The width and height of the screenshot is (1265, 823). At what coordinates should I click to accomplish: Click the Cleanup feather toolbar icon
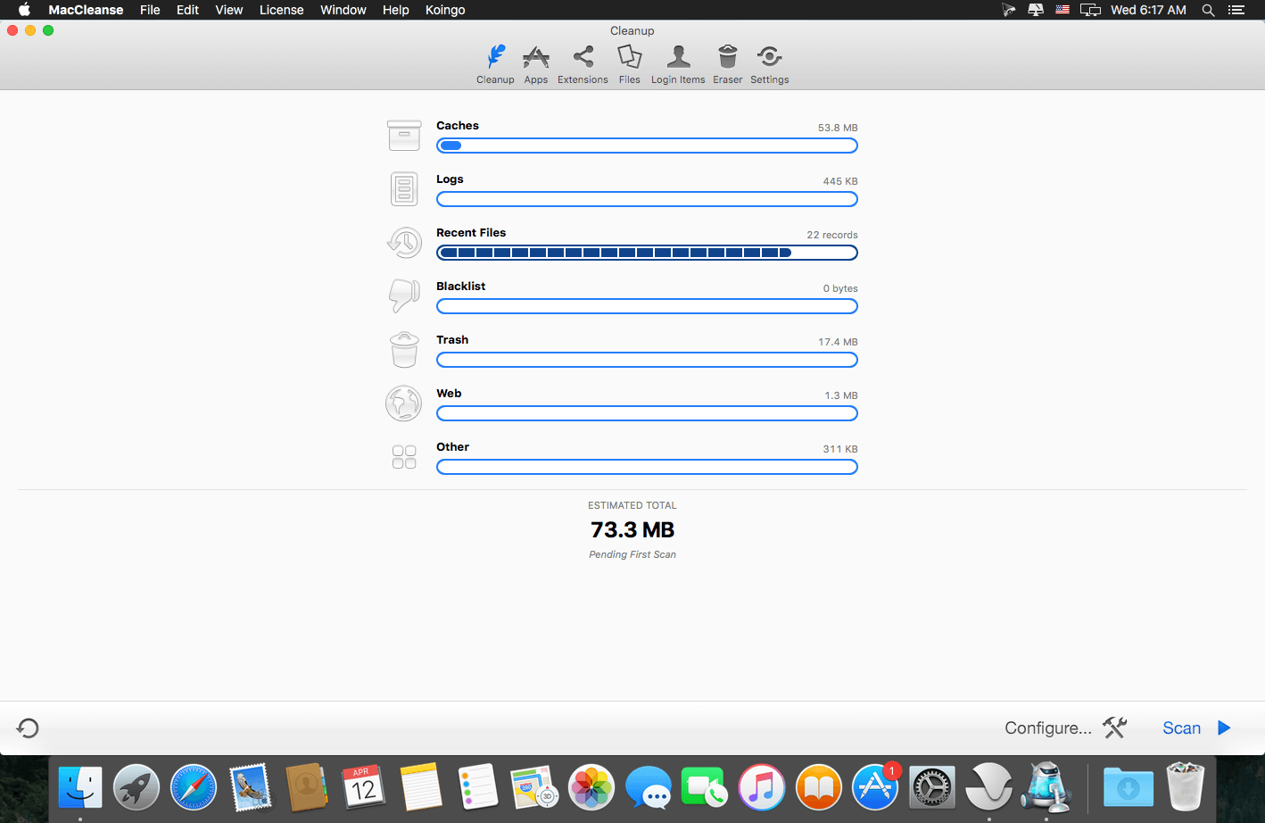click(495, 64)
